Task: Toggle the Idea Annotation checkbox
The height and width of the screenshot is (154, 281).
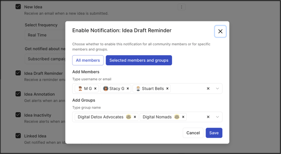Action: point(18,94)
